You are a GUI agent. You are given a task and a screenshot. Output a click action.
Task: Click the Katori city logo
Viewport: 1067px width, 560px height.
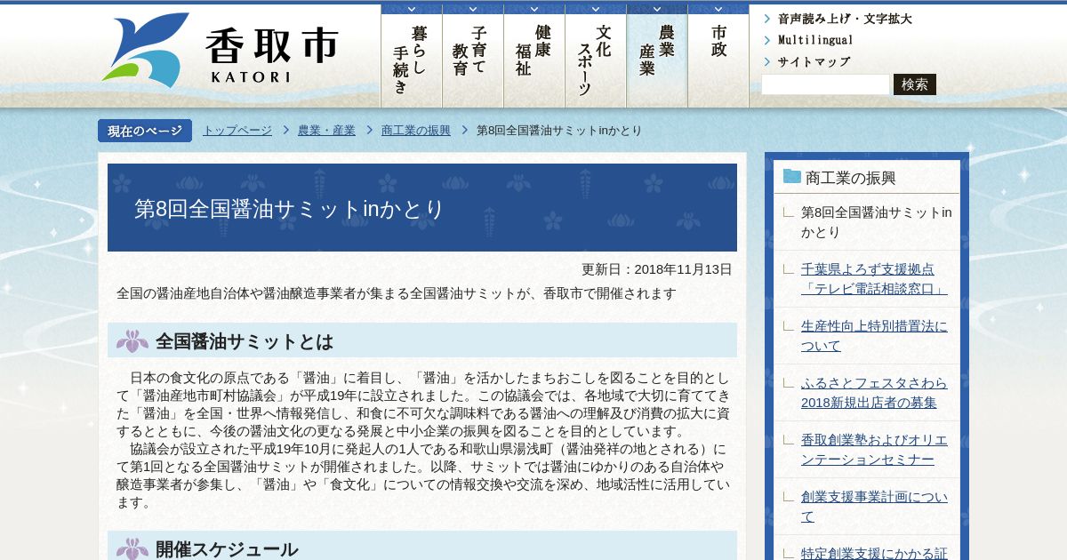tap(220, 50)
